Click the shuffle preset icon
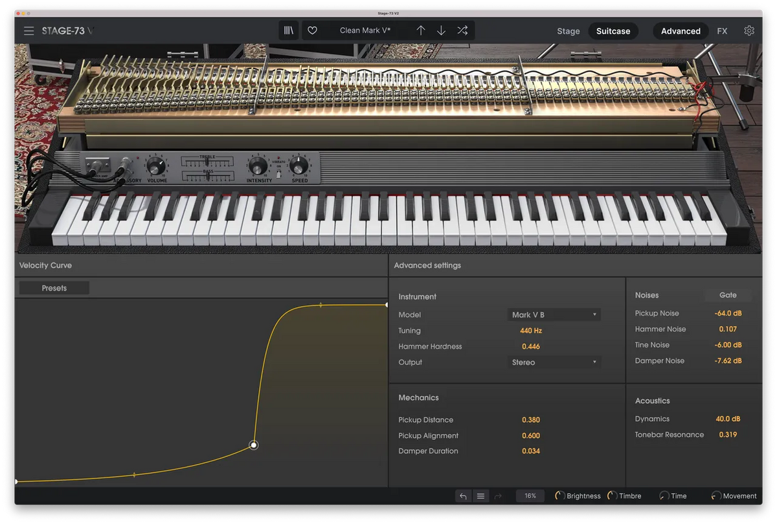This screenshot has width=777, height=524. click(x=462, y=30)
